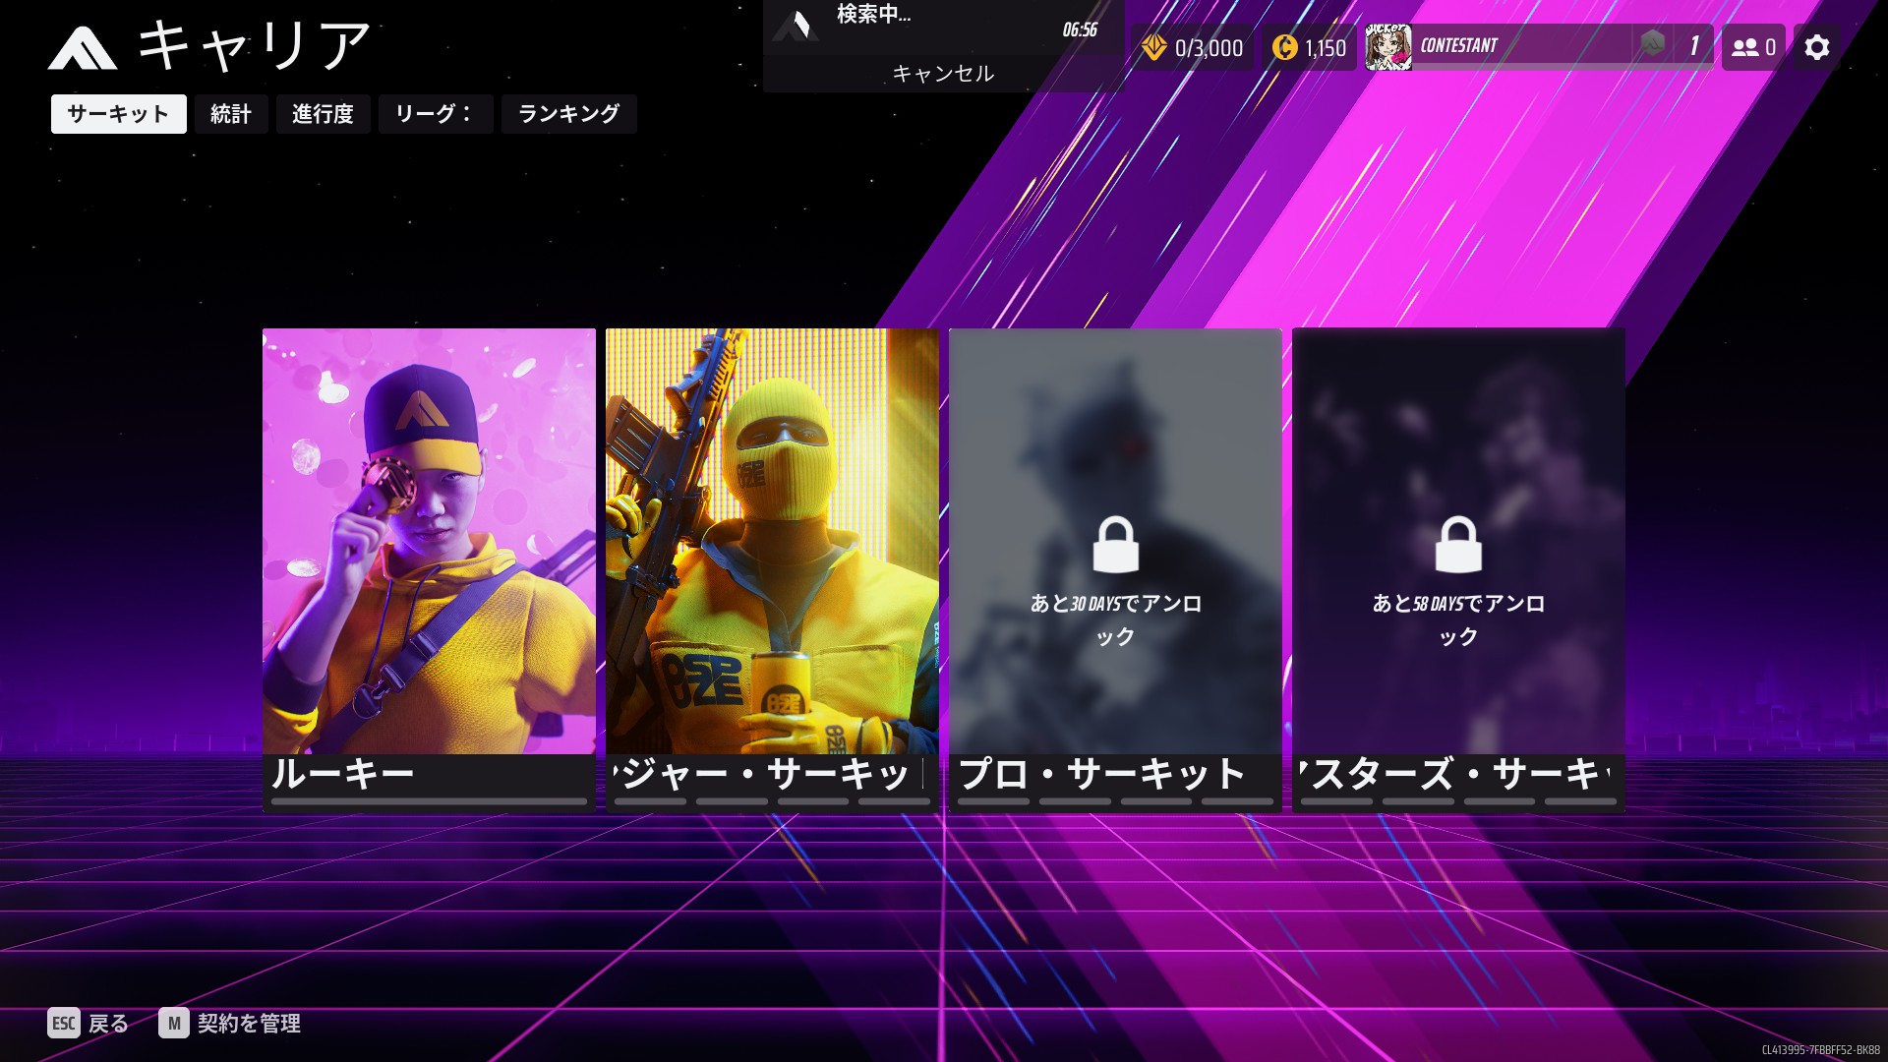Click the padlock on the 58 DAYS locked card
The image size is (1888, 1062).
pyautogui.click(x=1458, y=544)
